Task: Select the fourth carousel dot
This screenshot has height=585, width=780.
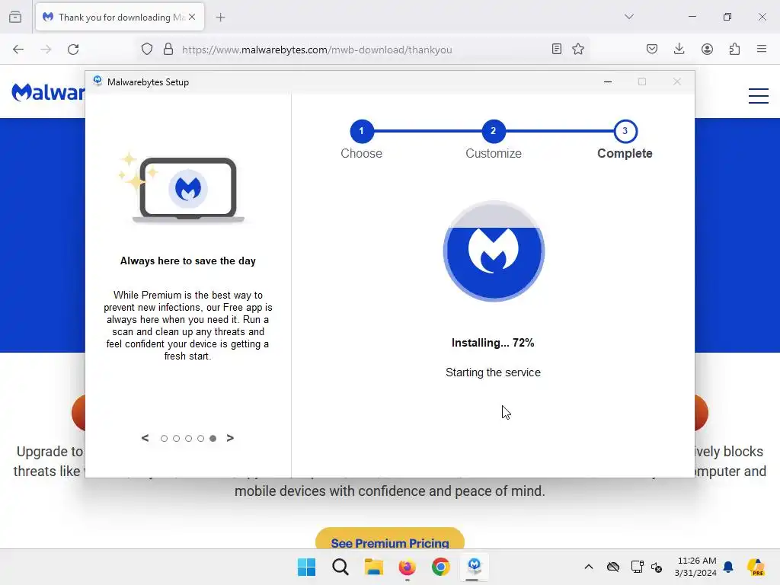Action: [x=200, y=438]
